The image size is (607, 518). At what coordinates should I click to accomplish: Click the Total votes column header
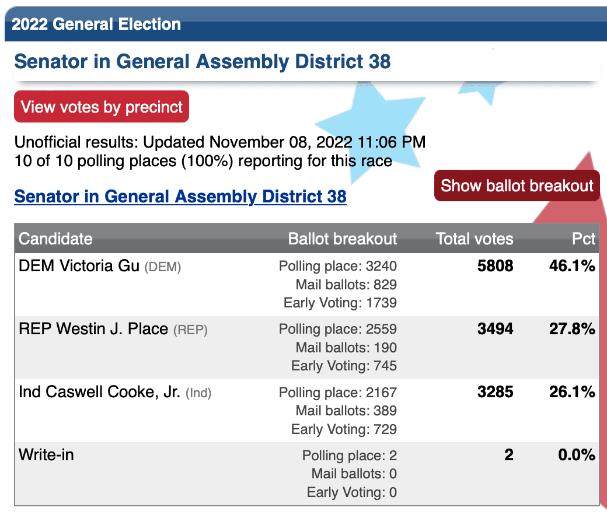click(x=475, y=239)
